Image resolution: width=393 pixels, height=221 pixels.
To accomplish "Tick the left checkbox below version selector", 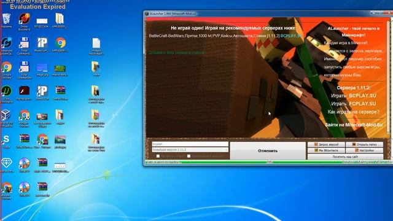I will point(158,156).
